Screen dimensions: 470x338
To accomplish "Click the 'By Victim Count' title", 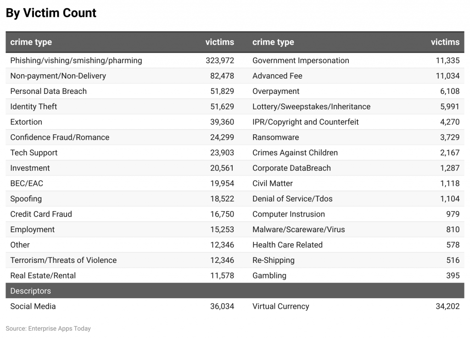I will coord(50,13).
